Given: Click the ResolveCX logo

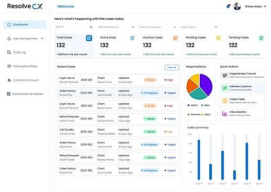Looking at the screenshot, I should point(25,6).
